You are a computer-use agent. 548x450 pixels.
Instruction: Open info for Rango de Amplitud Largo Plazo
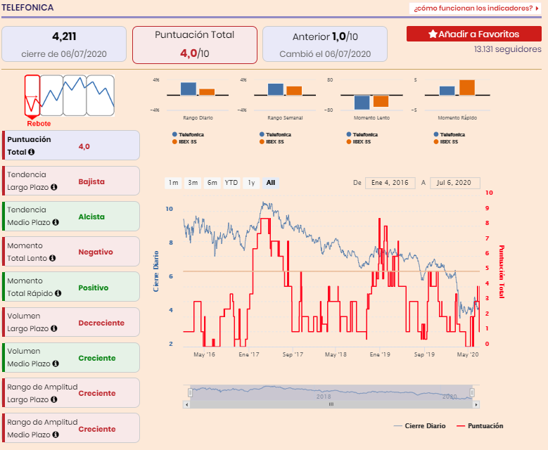point(54,399)
